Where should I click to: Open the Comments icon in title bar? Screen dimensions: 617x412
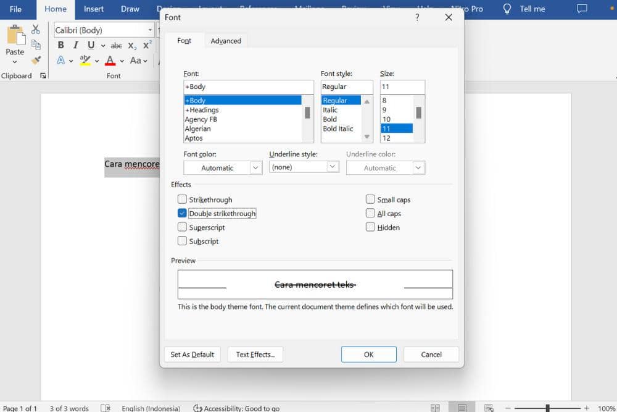click(581, 9)
